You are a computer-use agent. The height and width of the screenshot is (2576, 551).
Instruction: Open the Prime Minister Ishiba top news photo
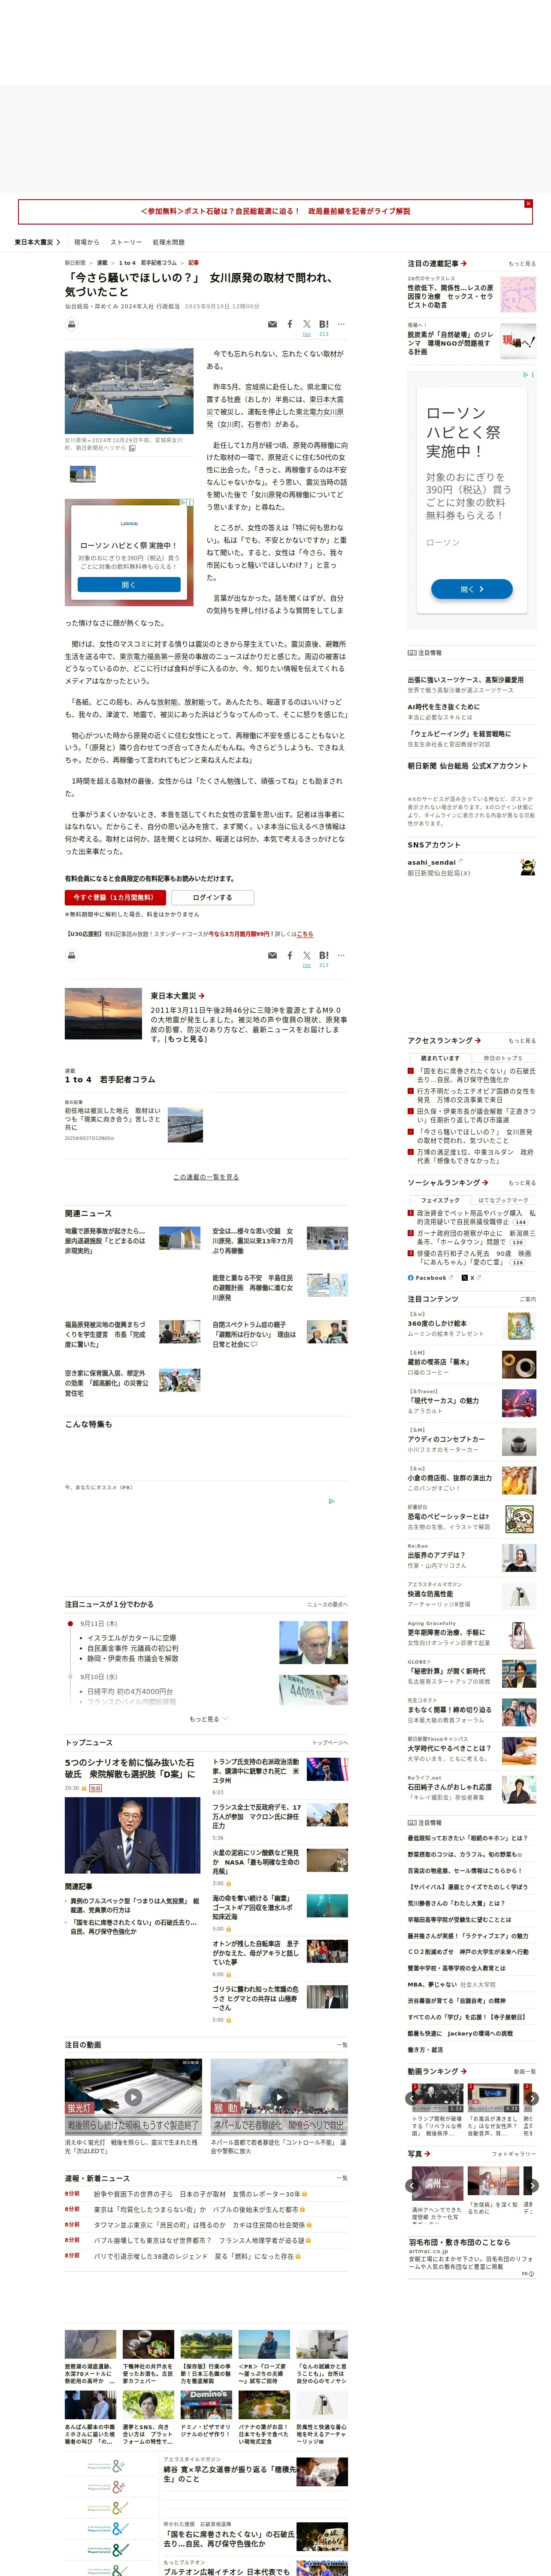point(132,1835)
